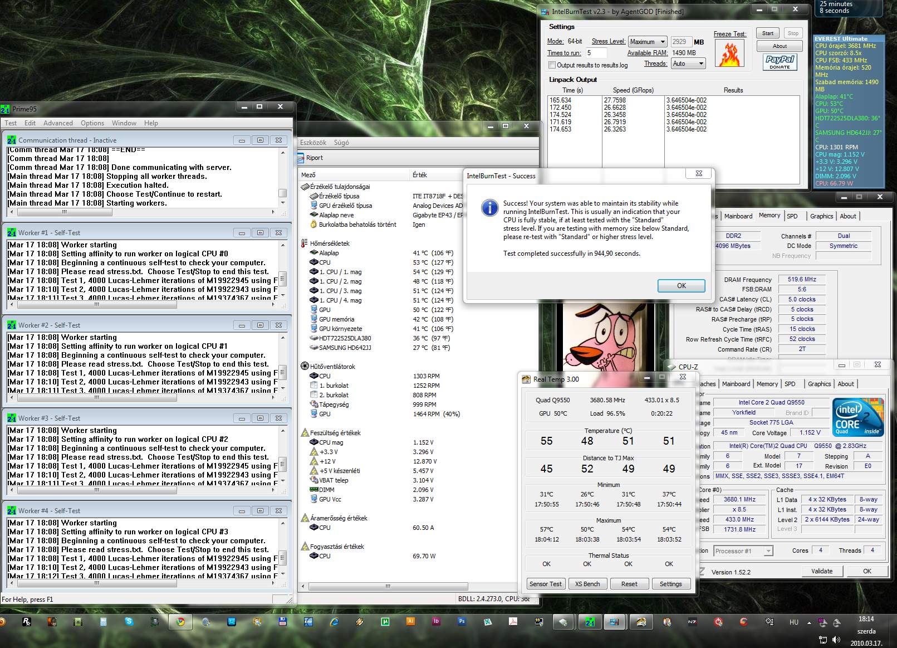The width and height of the screenshot is (897, 648).
Task: Select the Hőmérsékletek thermometer icon
Action: click(x=305, y=243)
